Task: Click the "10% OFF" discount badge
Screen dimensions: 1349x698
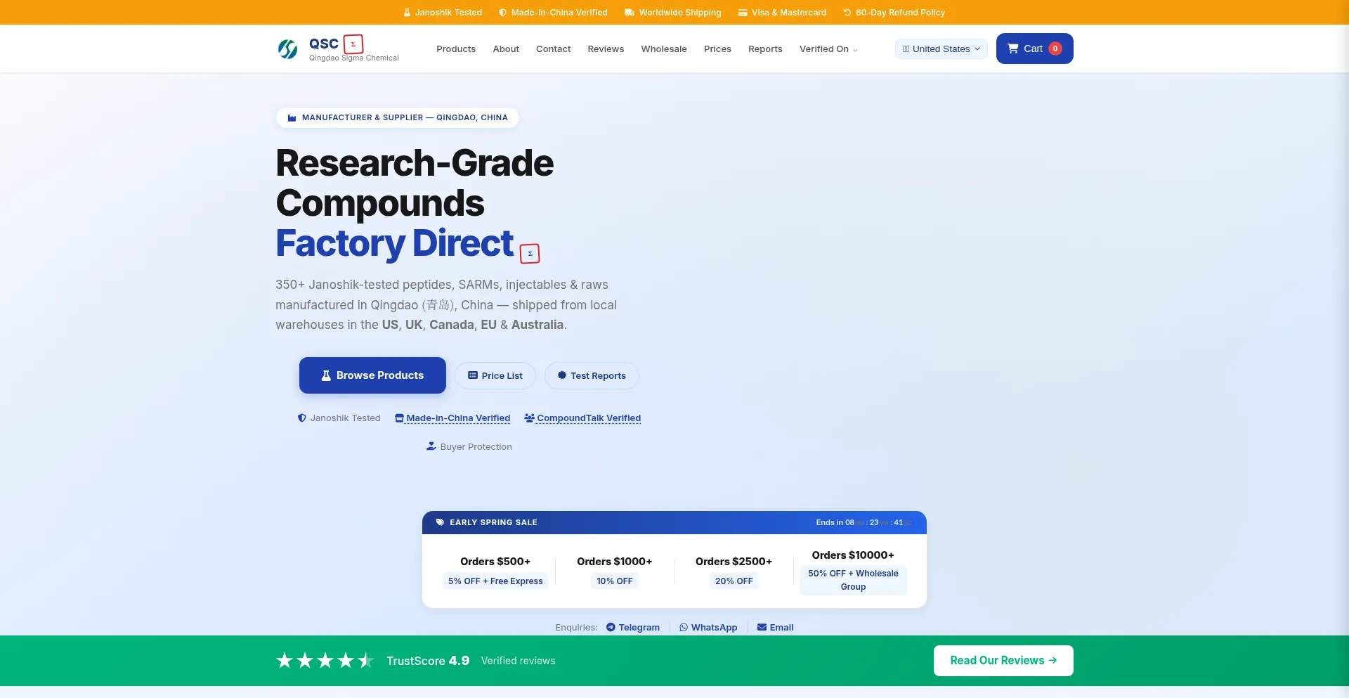Action: (615, 581)
